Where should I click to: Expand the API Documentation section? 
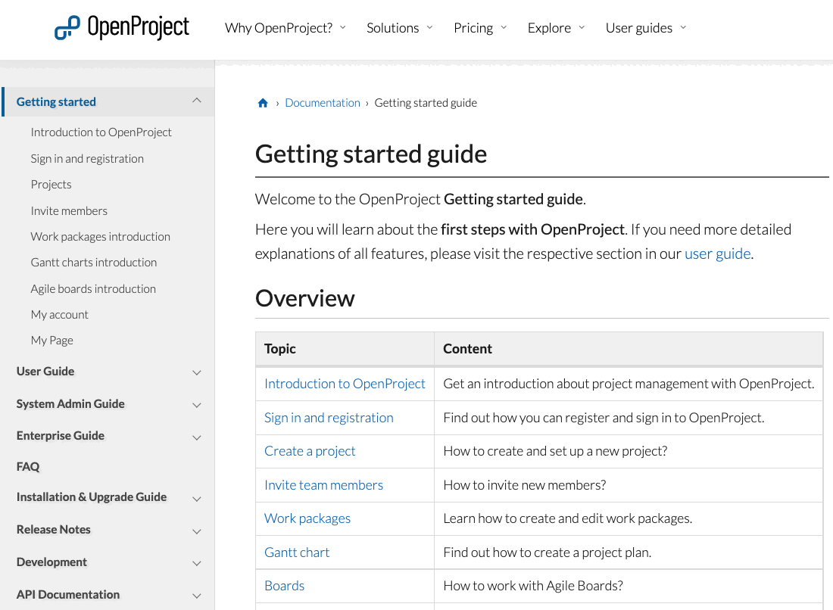coord(196,595)
